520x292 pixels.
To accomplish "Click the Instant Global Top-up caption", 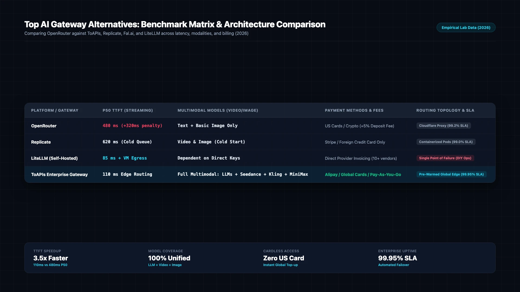I will [x=281, y=265].
